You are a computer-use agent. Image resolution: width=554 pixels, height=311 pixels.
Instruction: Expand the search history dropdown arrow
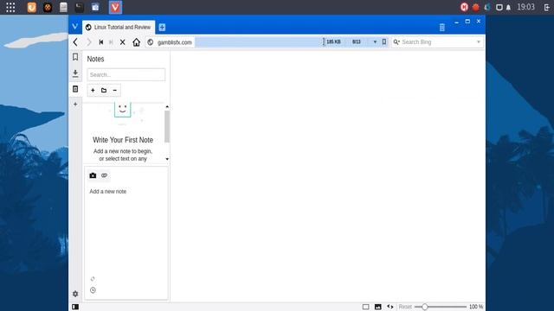pos(479,42)
